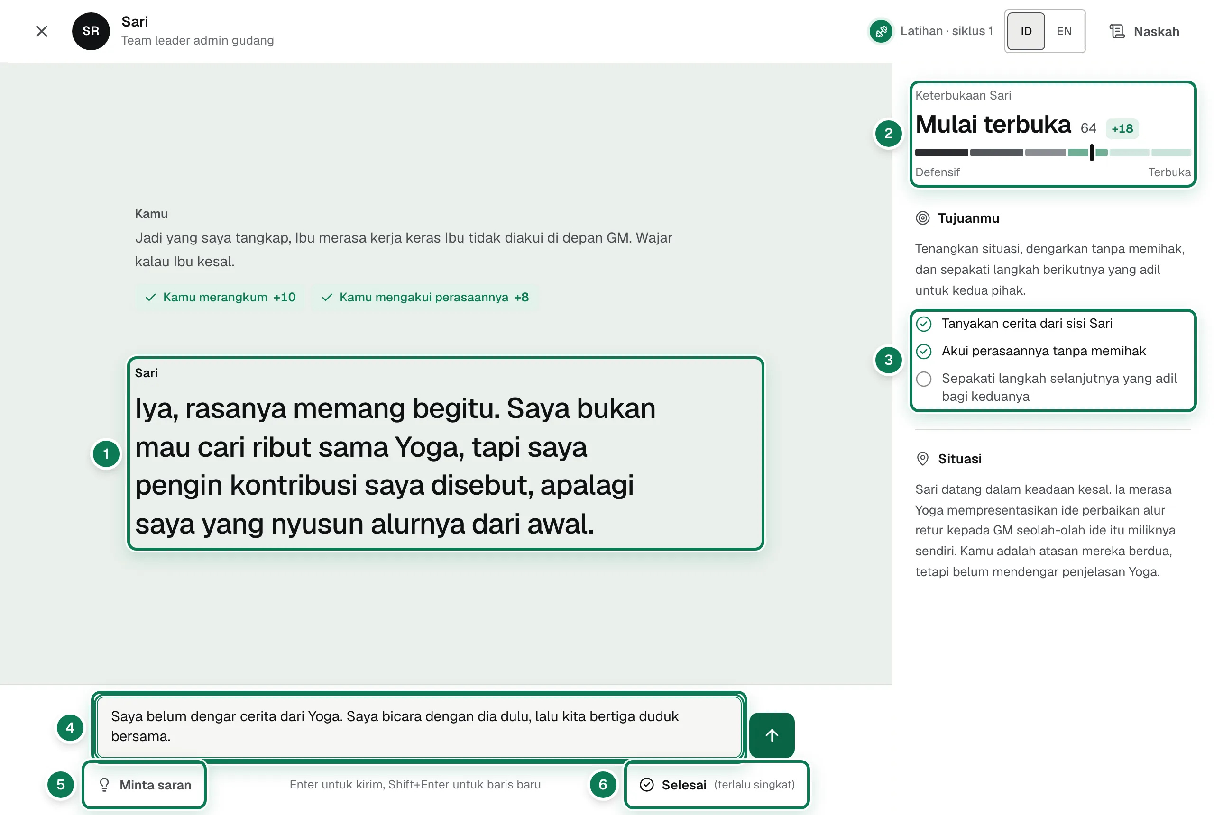This screenshot has width=1214, height=815.
Task: Click the lightbulb icon in Minta saran
Action: pyautogui.click(x=104, y=785)
